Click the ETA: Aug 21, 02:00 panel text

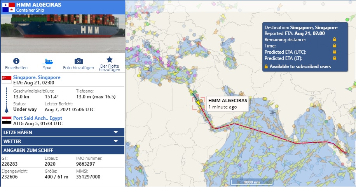33,83
